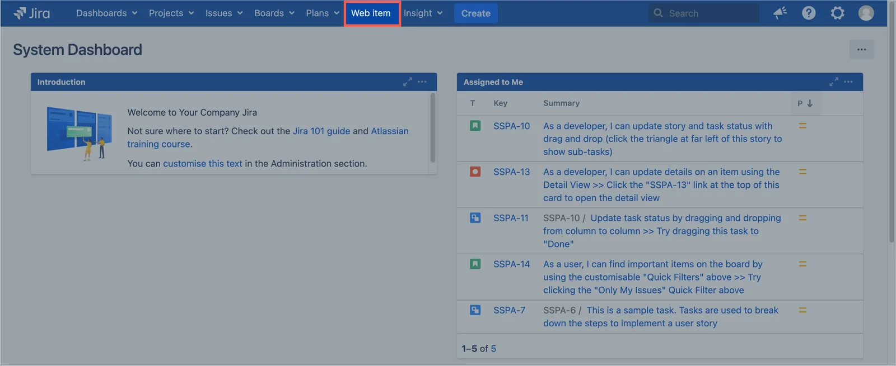Click the medium priority icon for SSPA-10
Image resolution: width=896 pixels, height=366 pixels.
tap(802, 126)
